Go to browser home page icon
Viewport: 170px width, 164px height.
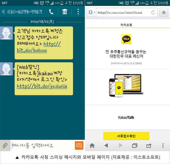[92, 146]
